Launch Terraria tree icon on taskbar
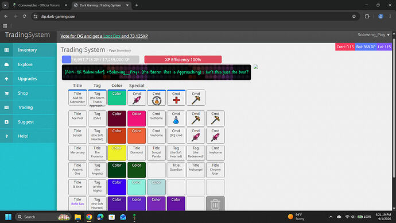 point(134,217)
